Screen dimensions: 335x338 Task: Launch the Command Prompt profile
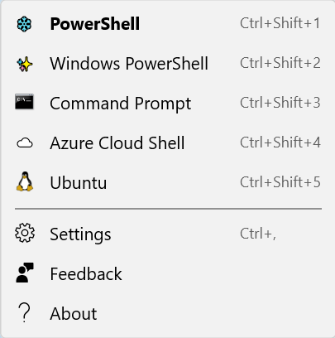click(167, 104)
